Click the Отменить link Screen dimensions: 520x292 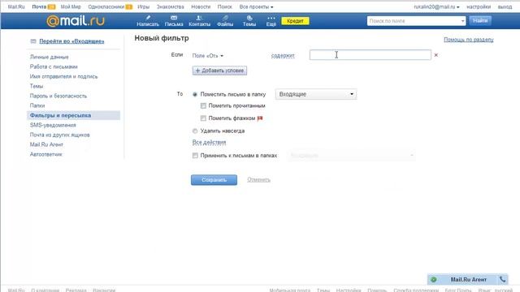[258, 180]
